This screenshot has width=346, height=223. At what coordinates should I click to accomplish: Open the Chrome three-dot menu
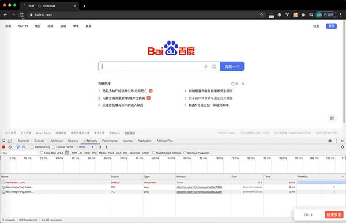coord(340,15)
